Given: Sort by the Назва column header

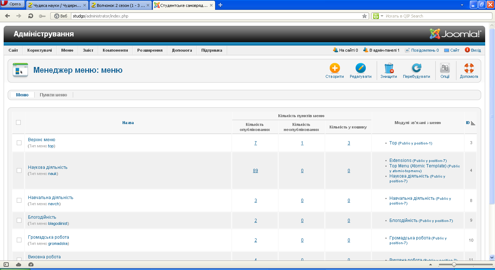Looking at the screenshot, I should [x=128, y=123].
